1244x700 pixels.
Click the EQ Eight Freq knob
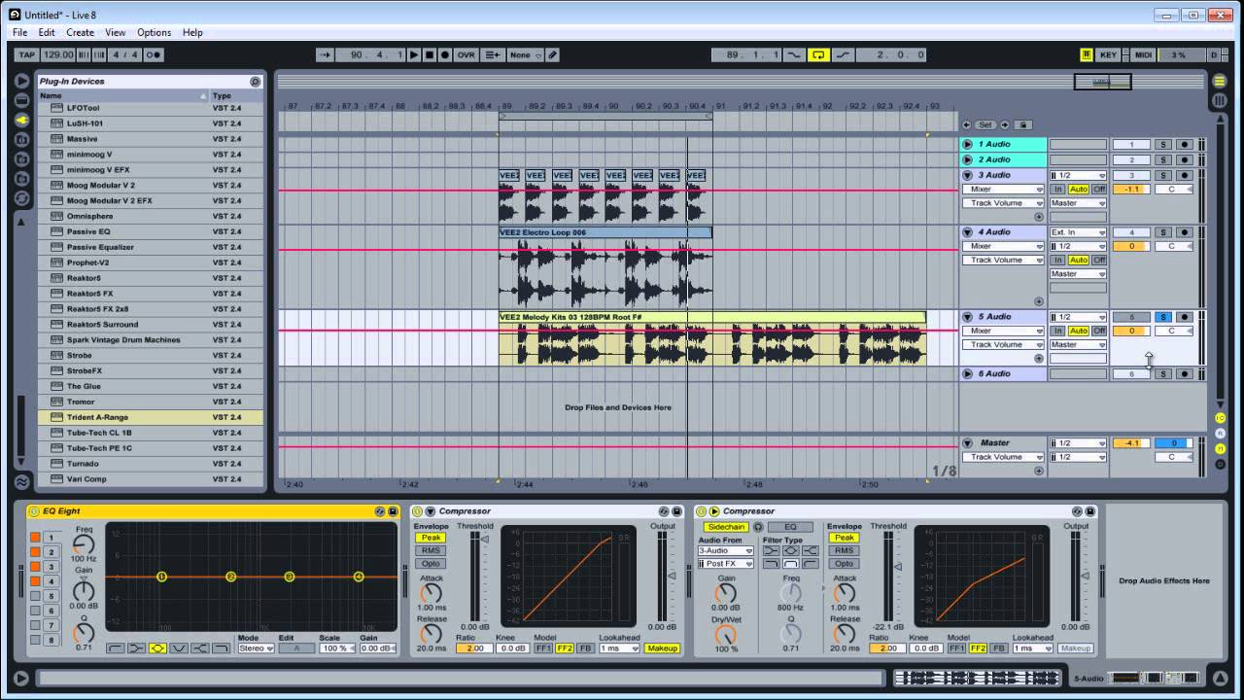click(x=84, y=545)
